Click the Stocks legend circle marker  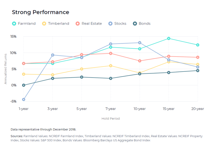[110, 23]
